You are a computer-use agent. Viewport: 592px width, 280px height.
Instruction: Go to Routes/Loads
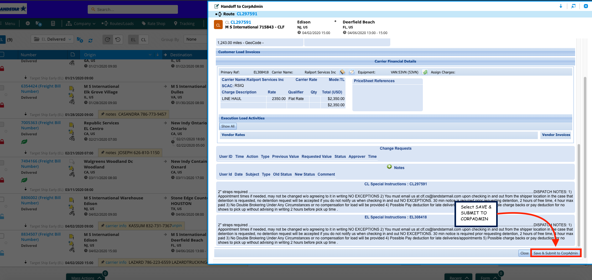click(x=118, y=23)
